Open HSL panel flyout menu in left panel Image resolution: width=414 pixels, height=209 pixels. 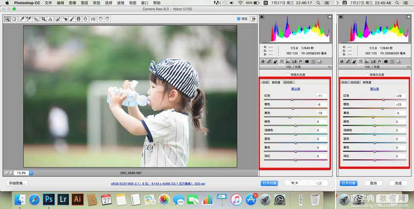tap(330, 67)
